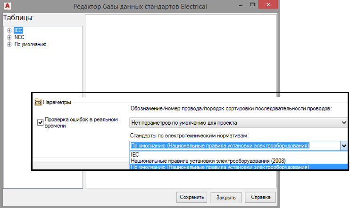Click the Стандарты по электротехническим нормативам label
The image size is (350, 208).
click(x=189, y=136)
